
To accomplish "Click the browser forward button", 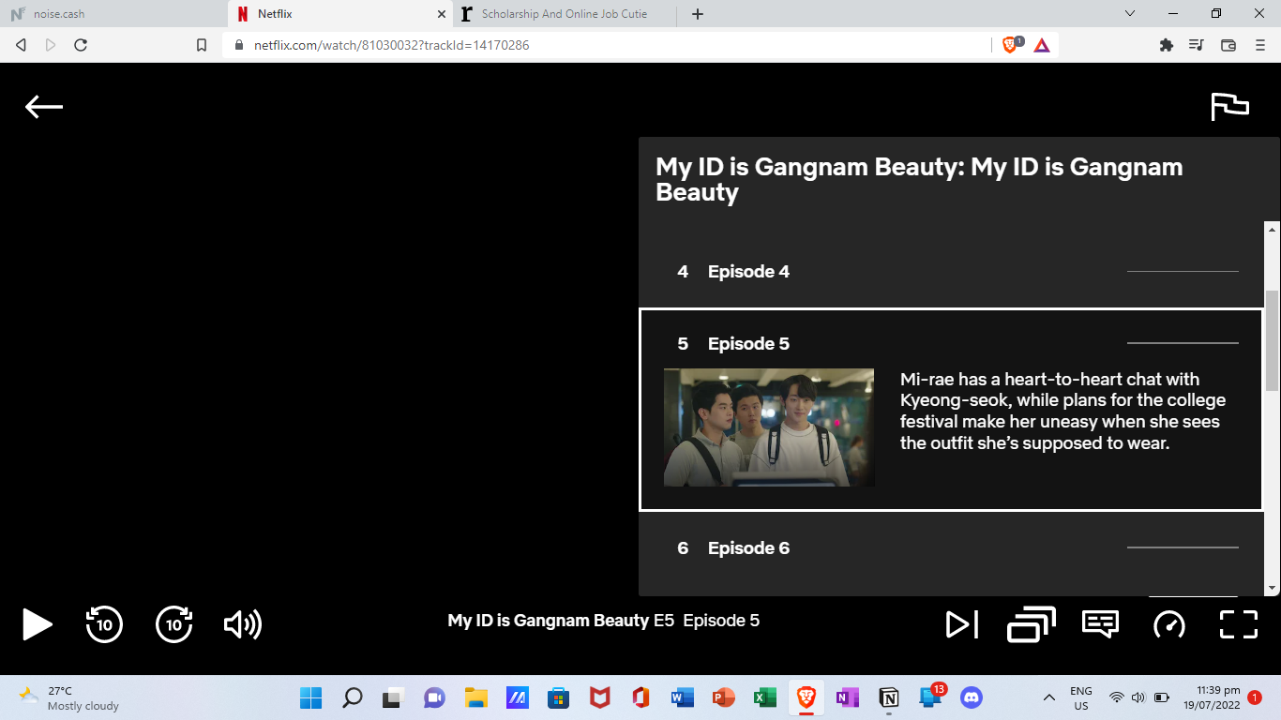I will coord(51,45).
